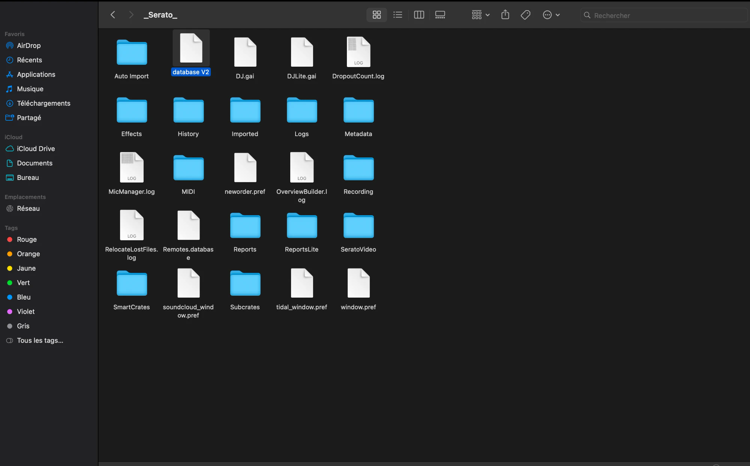Go forward with the right chevron
Image resolution: width=750 pixels, height=466 pixels.
pos(131,15)
